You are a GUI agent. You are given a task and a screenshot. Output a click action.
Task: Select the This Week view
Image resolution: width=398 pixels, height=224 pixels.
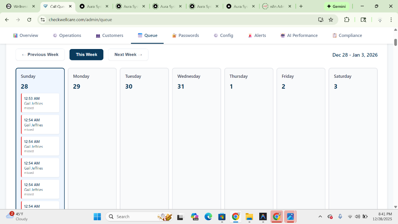tap(86, 54)
